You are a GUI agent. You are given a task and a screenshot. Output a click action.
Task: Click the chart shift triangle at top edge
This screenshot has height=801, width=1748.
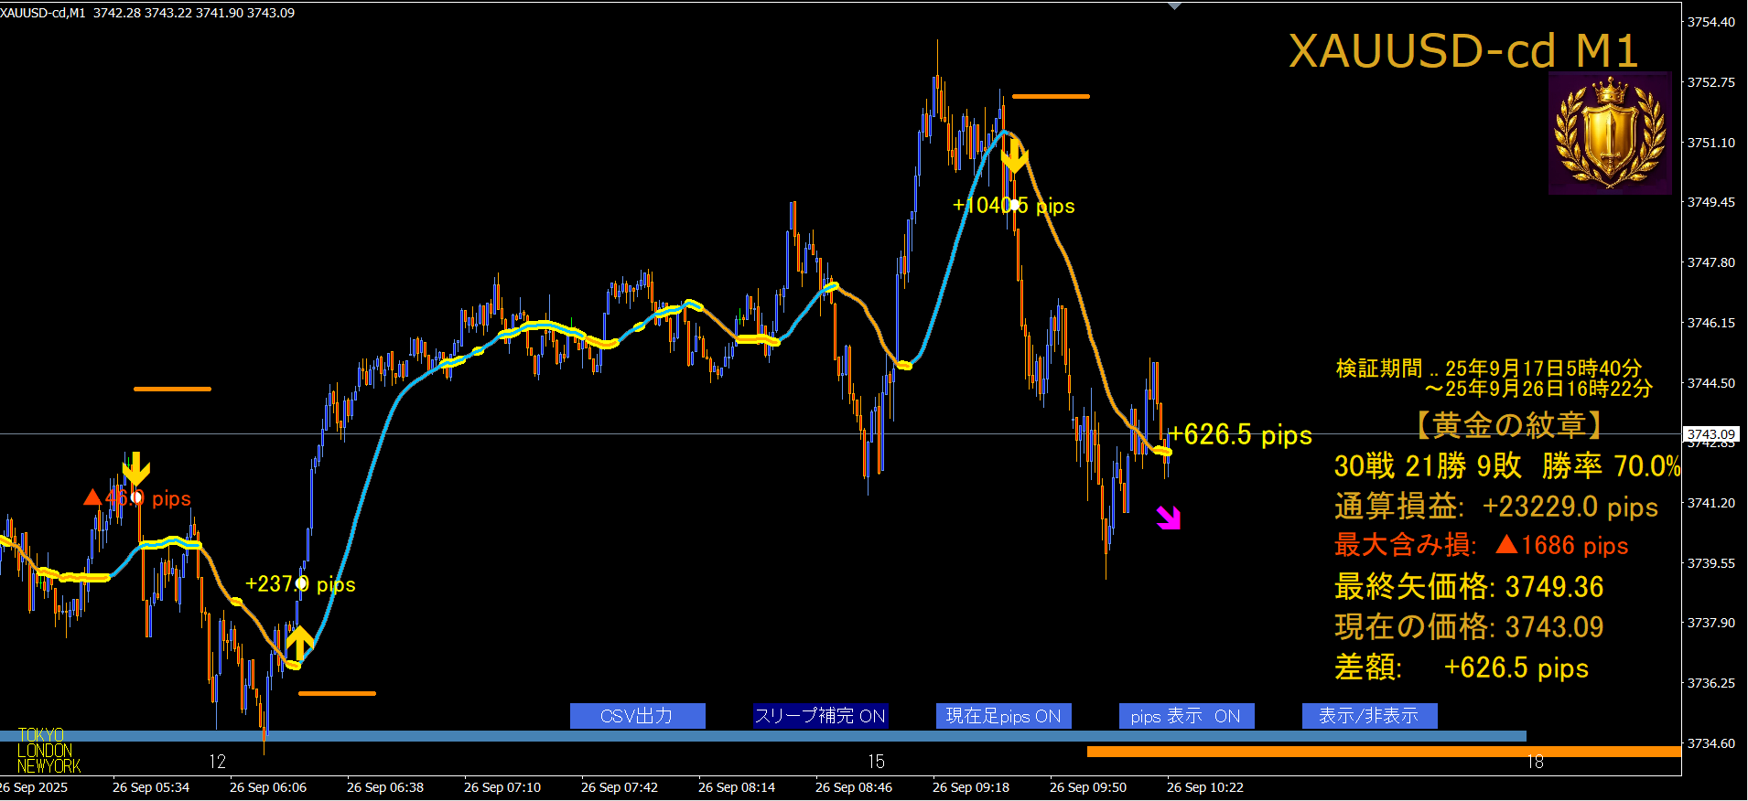pos(1175,6)
